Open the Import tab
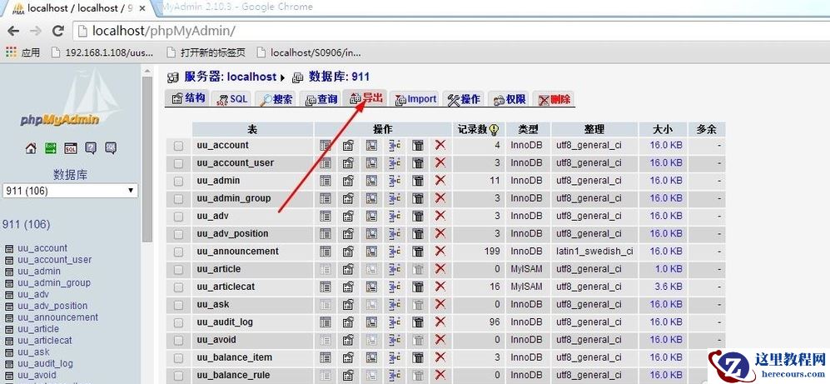This screenshot has height=384, width=830. point(415,99)
